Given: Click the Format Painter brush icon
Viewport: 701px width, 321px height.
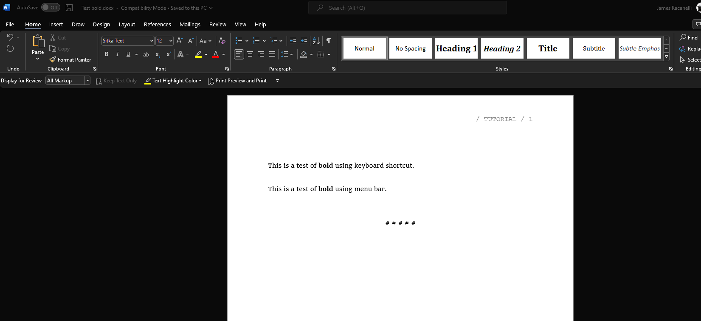Looking at the screenshot, I should click(53, 60).
